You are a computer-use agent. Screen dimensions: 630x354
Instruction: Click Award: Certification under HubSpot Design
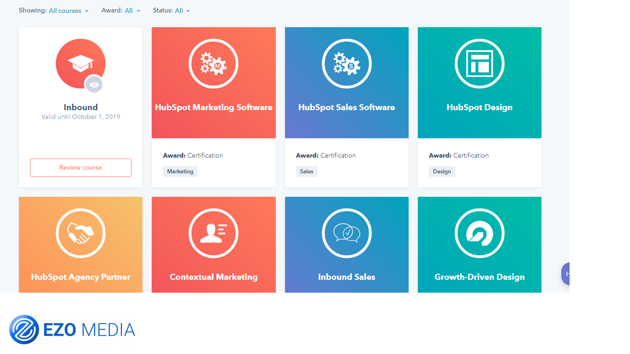[459, 156]
